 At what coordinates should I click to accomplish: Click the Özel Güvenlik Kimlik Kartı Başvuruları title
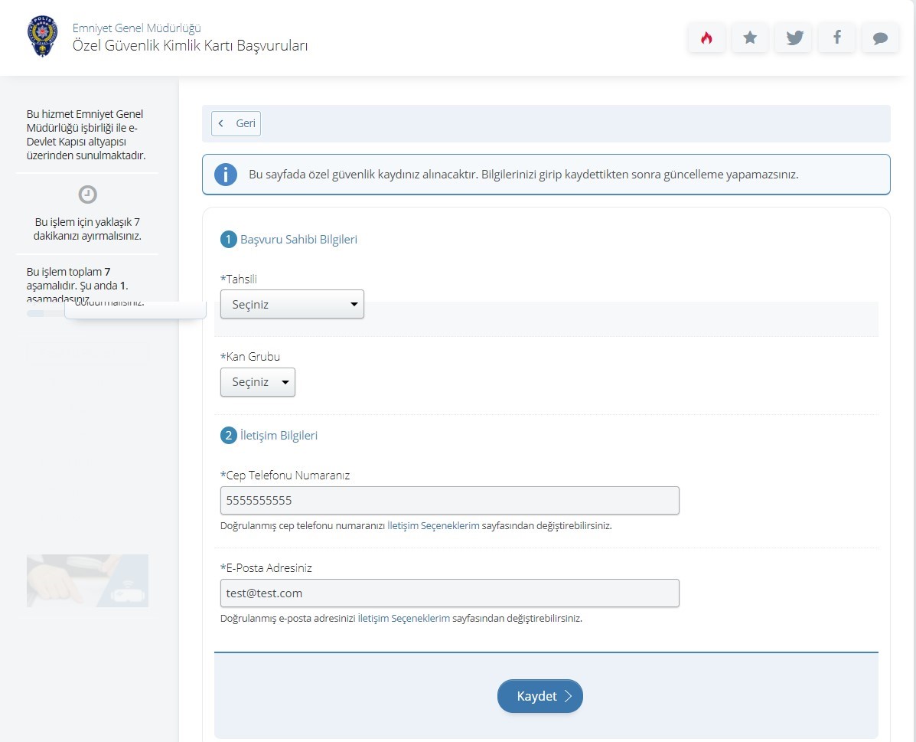(190, 46)
